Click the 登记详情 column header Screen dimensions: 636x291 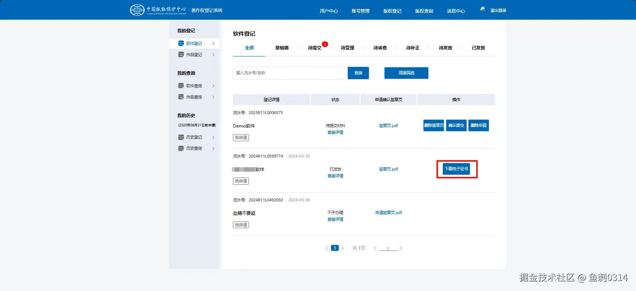point(272,100)
